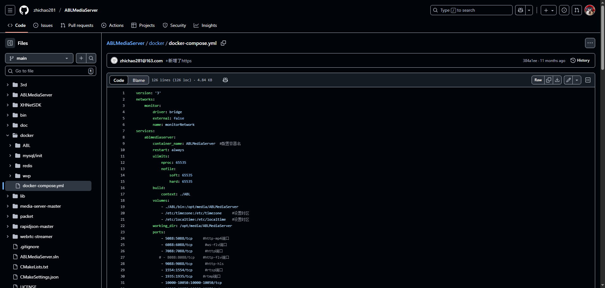Viewport: 605px width, 288px height.
Task: Open the Insights tab
Action: tap(205, 25)
